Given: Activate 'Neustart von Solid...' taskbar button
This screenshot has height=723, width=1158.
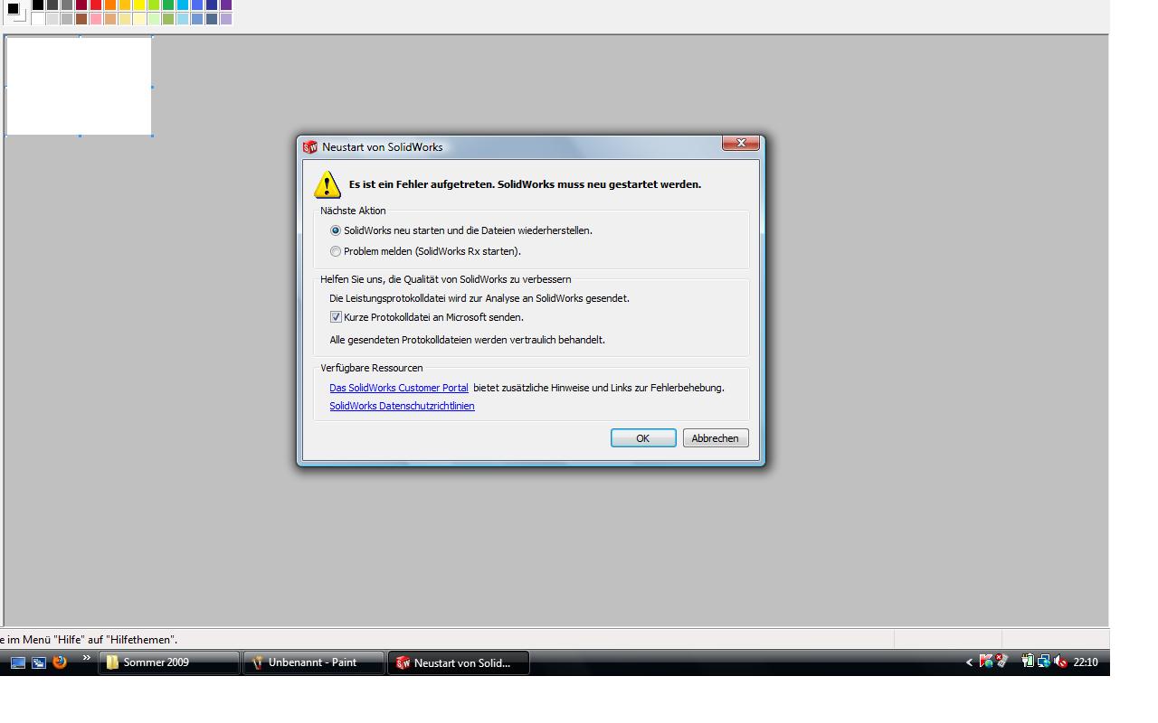Looking at the screenshot, I should coord(459,662).
